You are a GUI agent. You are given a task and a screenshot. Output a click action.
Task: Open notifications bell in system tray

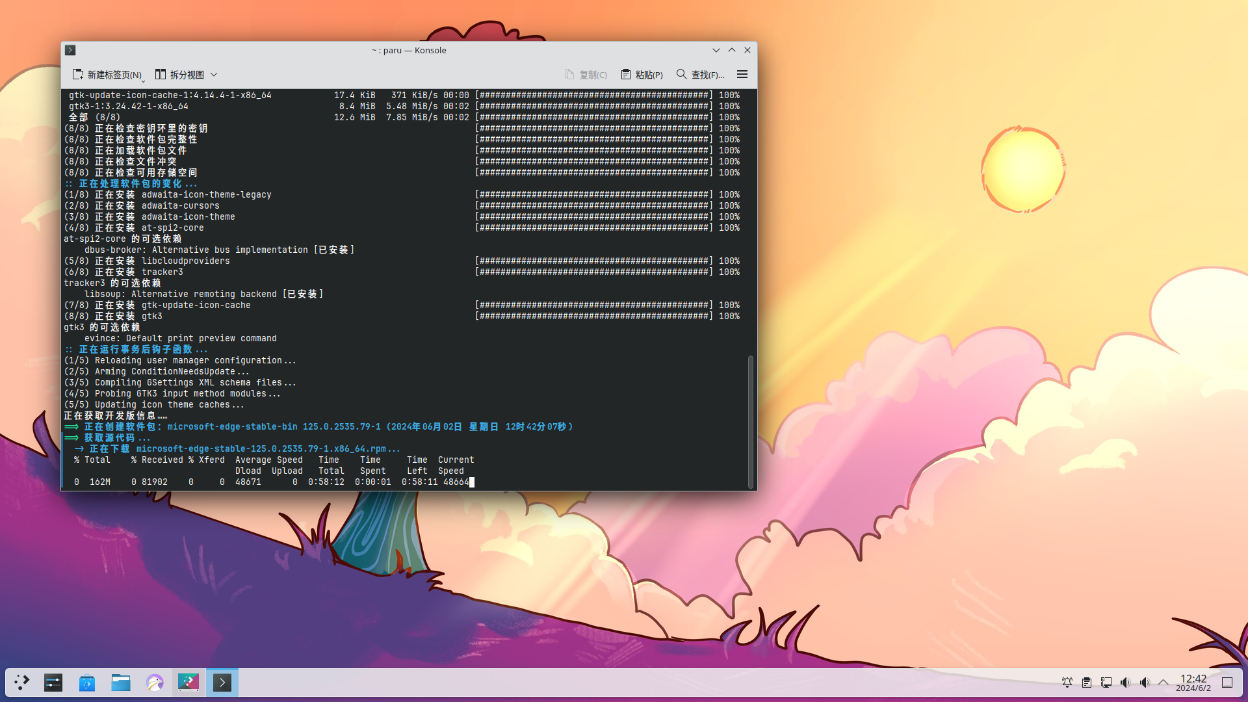coord(1067,682)
